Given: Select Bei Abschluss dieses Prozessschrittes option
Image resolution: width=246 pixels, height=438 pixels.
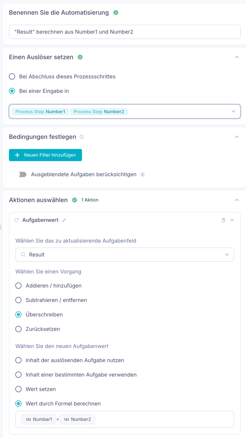Looking at the screenshot, I should click(12, 77).
